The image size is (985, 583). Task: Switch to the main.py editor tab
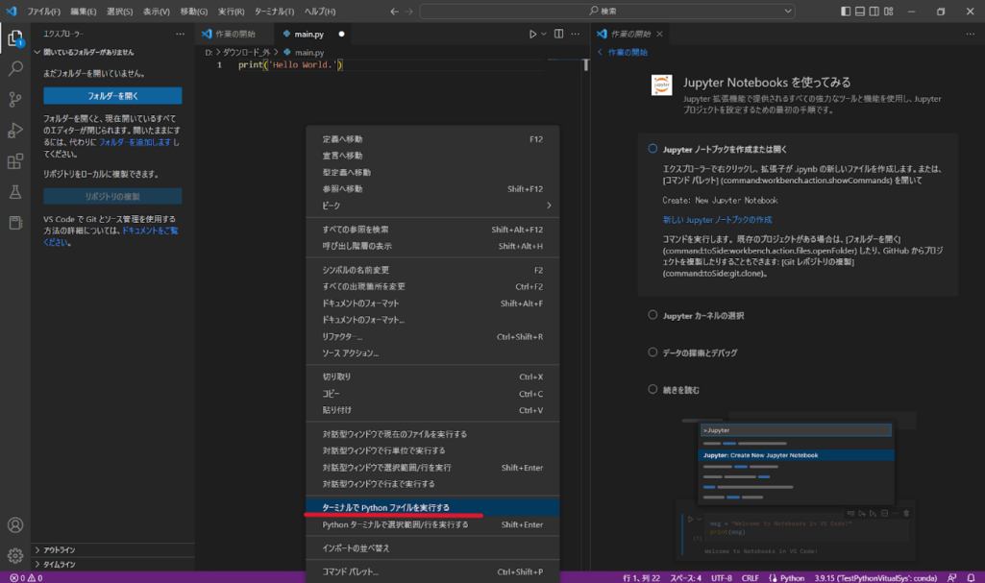pos(313,34)
